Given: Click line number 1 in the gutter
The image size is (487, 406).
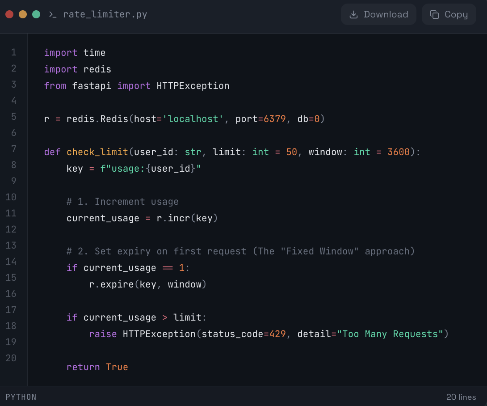Looking at the screenshot, I should click(x=13, y=52).
